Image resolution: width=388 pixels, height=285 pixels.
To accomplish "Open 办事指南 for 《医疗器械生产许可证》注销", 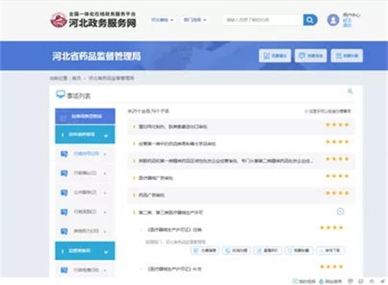I will (205, 251).
